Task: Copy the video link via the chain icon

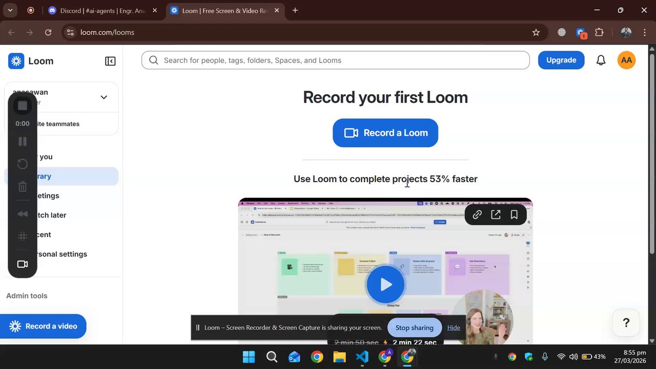Action: 477,215
